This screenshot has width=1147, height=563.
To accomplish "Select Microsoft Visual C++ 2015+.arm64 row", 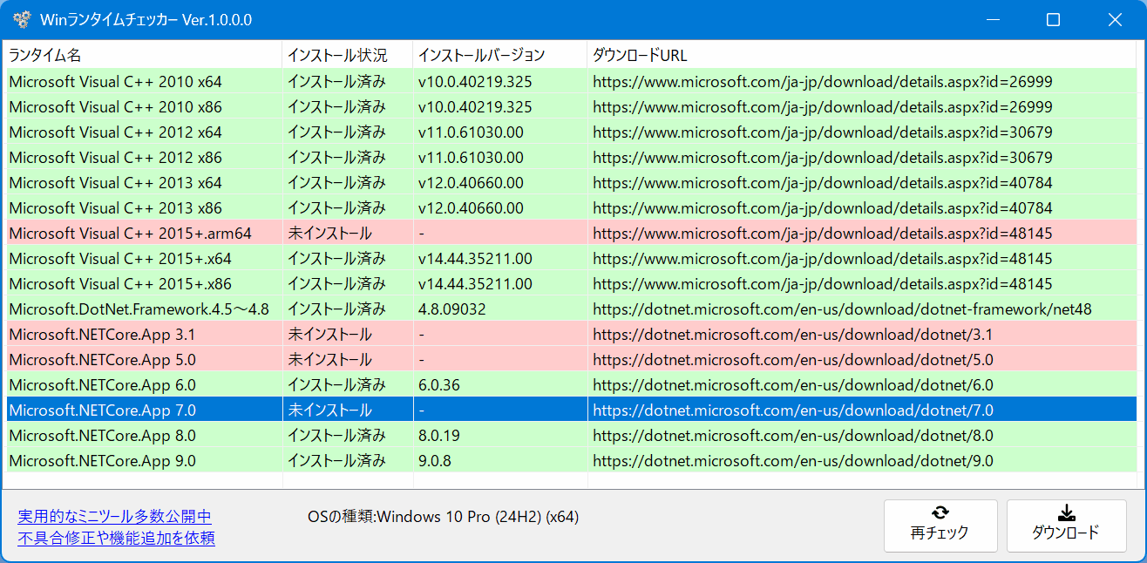I will pos(571,234).
